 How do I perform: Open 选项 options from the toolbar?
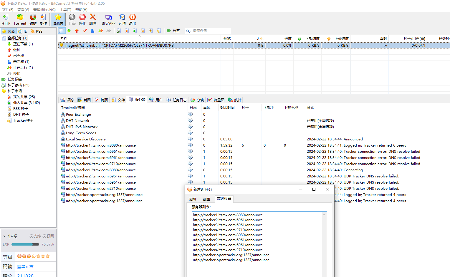click(122, 19)
